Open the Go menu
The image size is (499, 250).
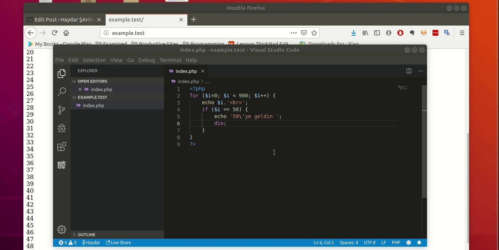pyautogui.click(x=130, y=60)
